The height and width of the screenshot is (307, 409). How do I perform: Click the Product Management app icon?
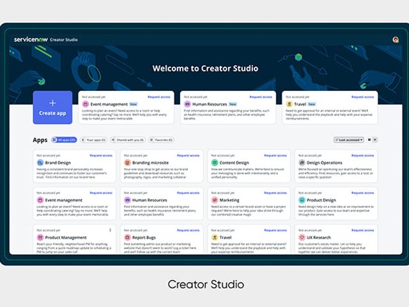40,237
